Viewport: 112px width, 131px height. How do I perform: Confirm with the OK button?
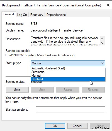click(x=55, y=126)
